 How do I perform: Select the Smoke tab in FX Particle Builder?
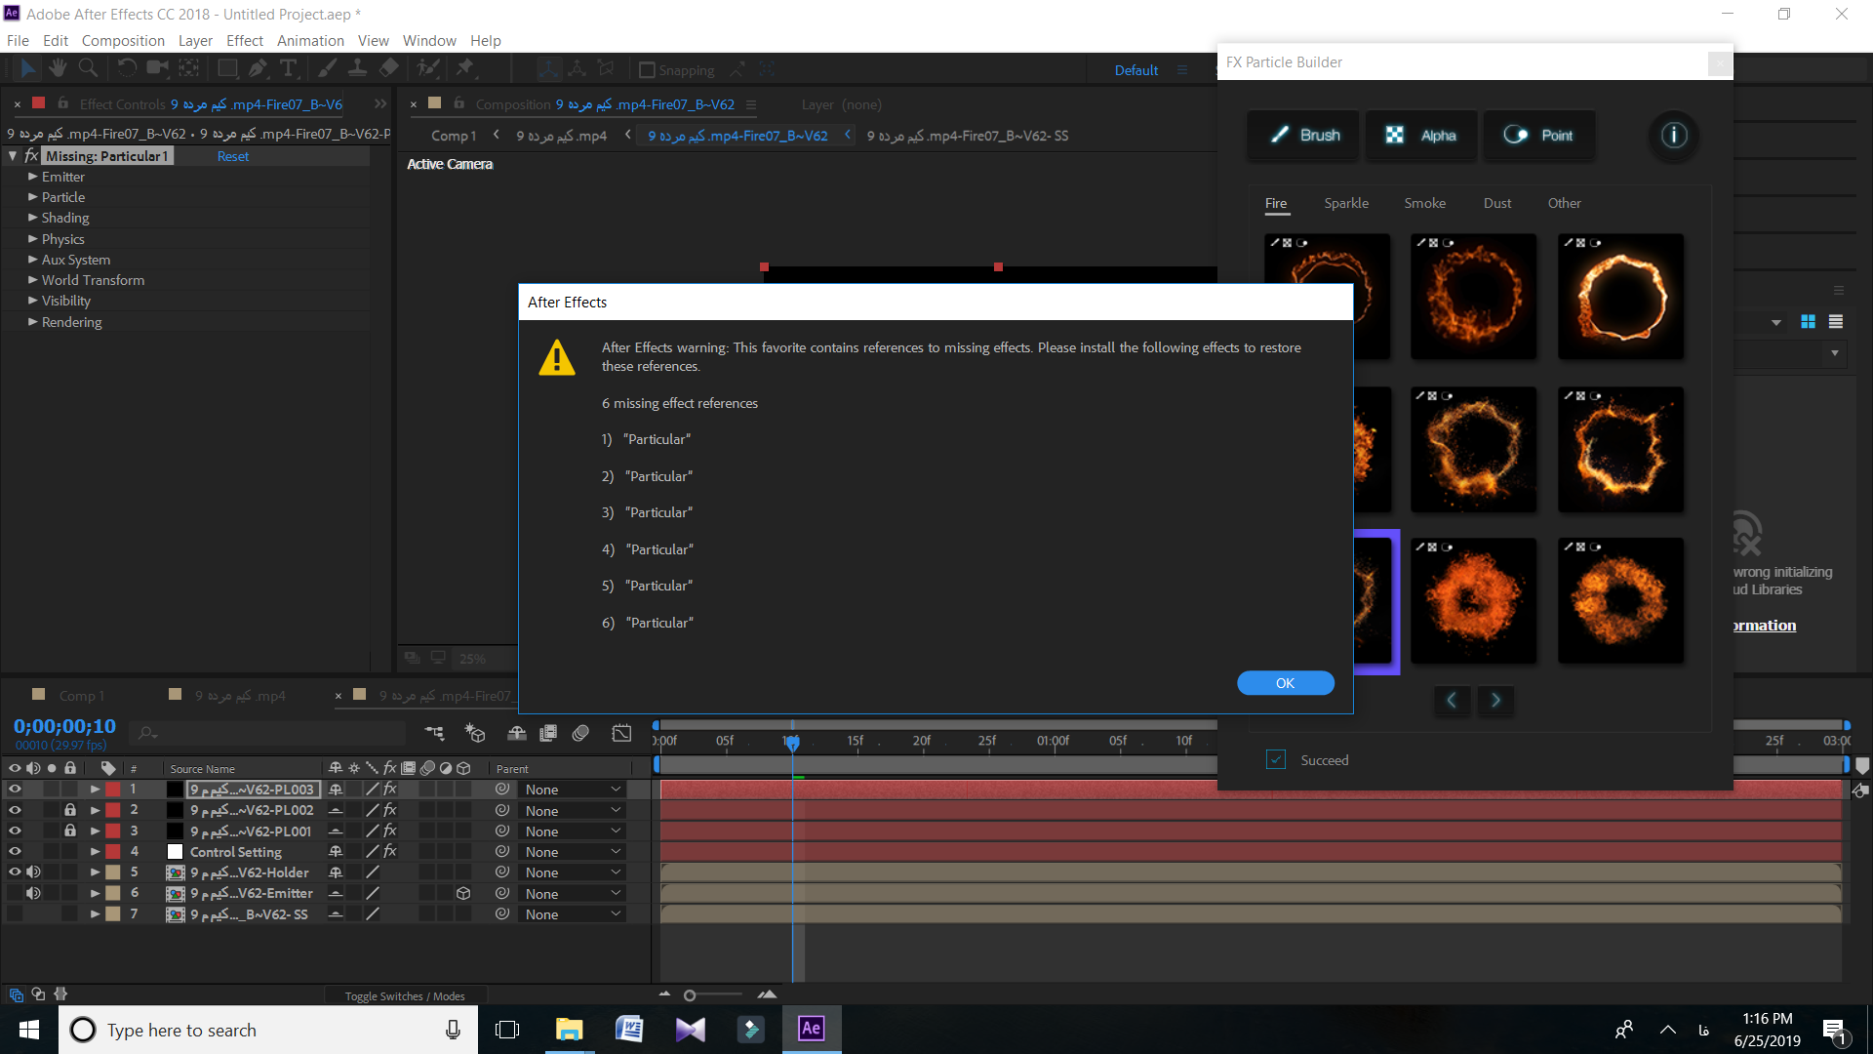click(x=1424, y=202)
